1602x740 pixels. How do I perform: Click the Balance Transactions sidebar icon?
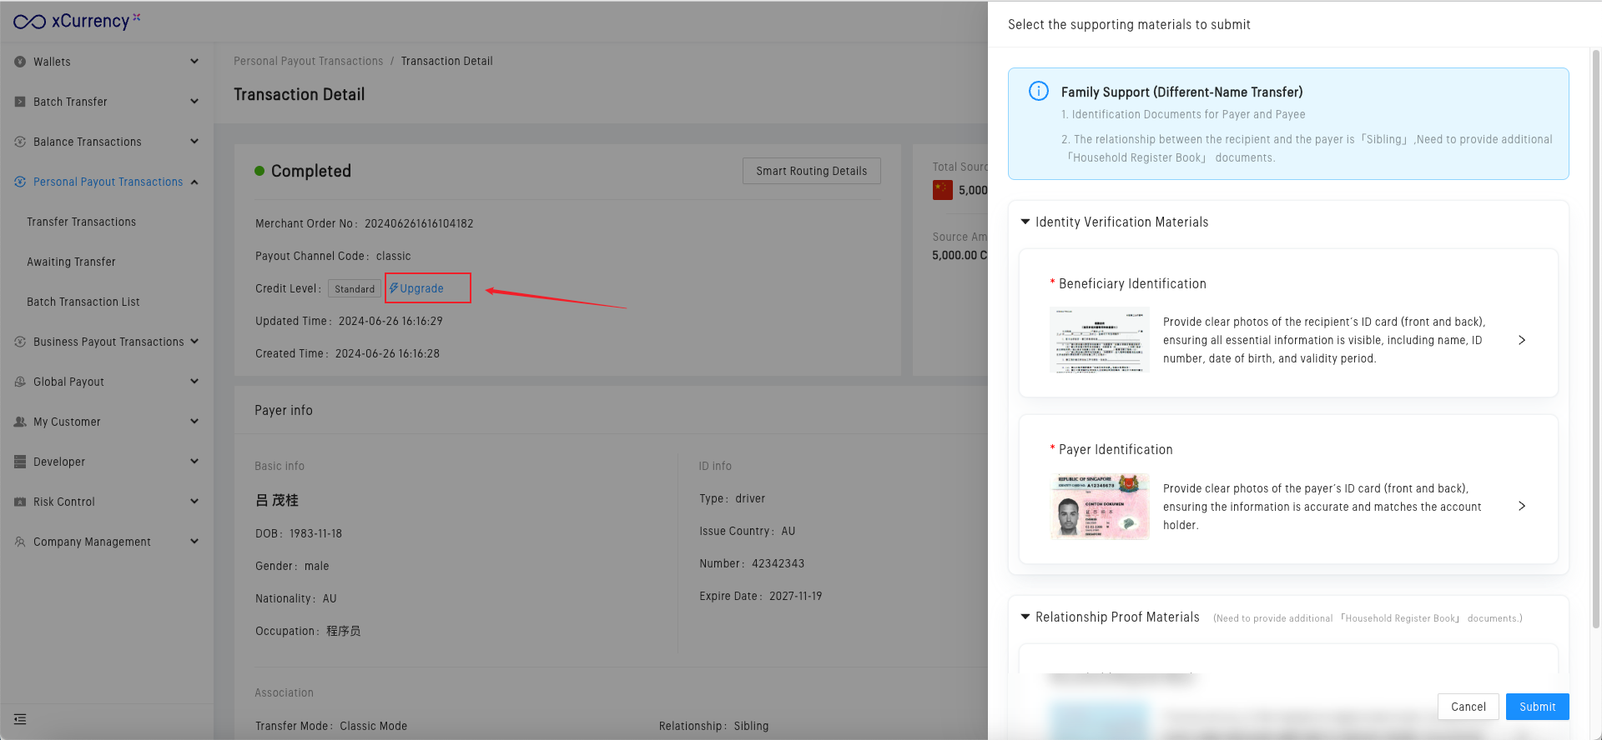[20, 142]
